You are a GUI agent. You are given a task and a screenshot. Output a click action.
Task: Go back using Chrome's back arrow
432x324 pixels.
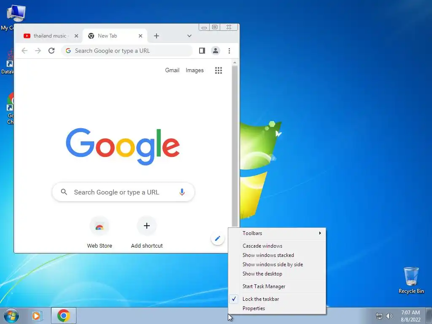24,51
